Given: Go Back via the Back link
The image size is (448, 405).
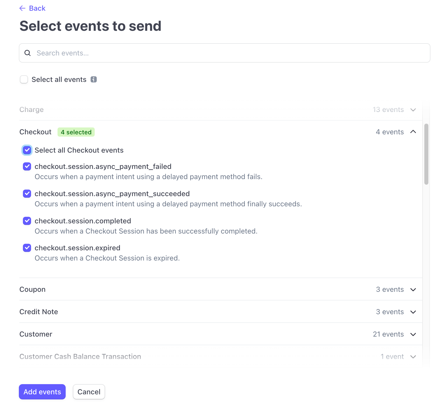Looking at the screenshot, I should [37, 8].
